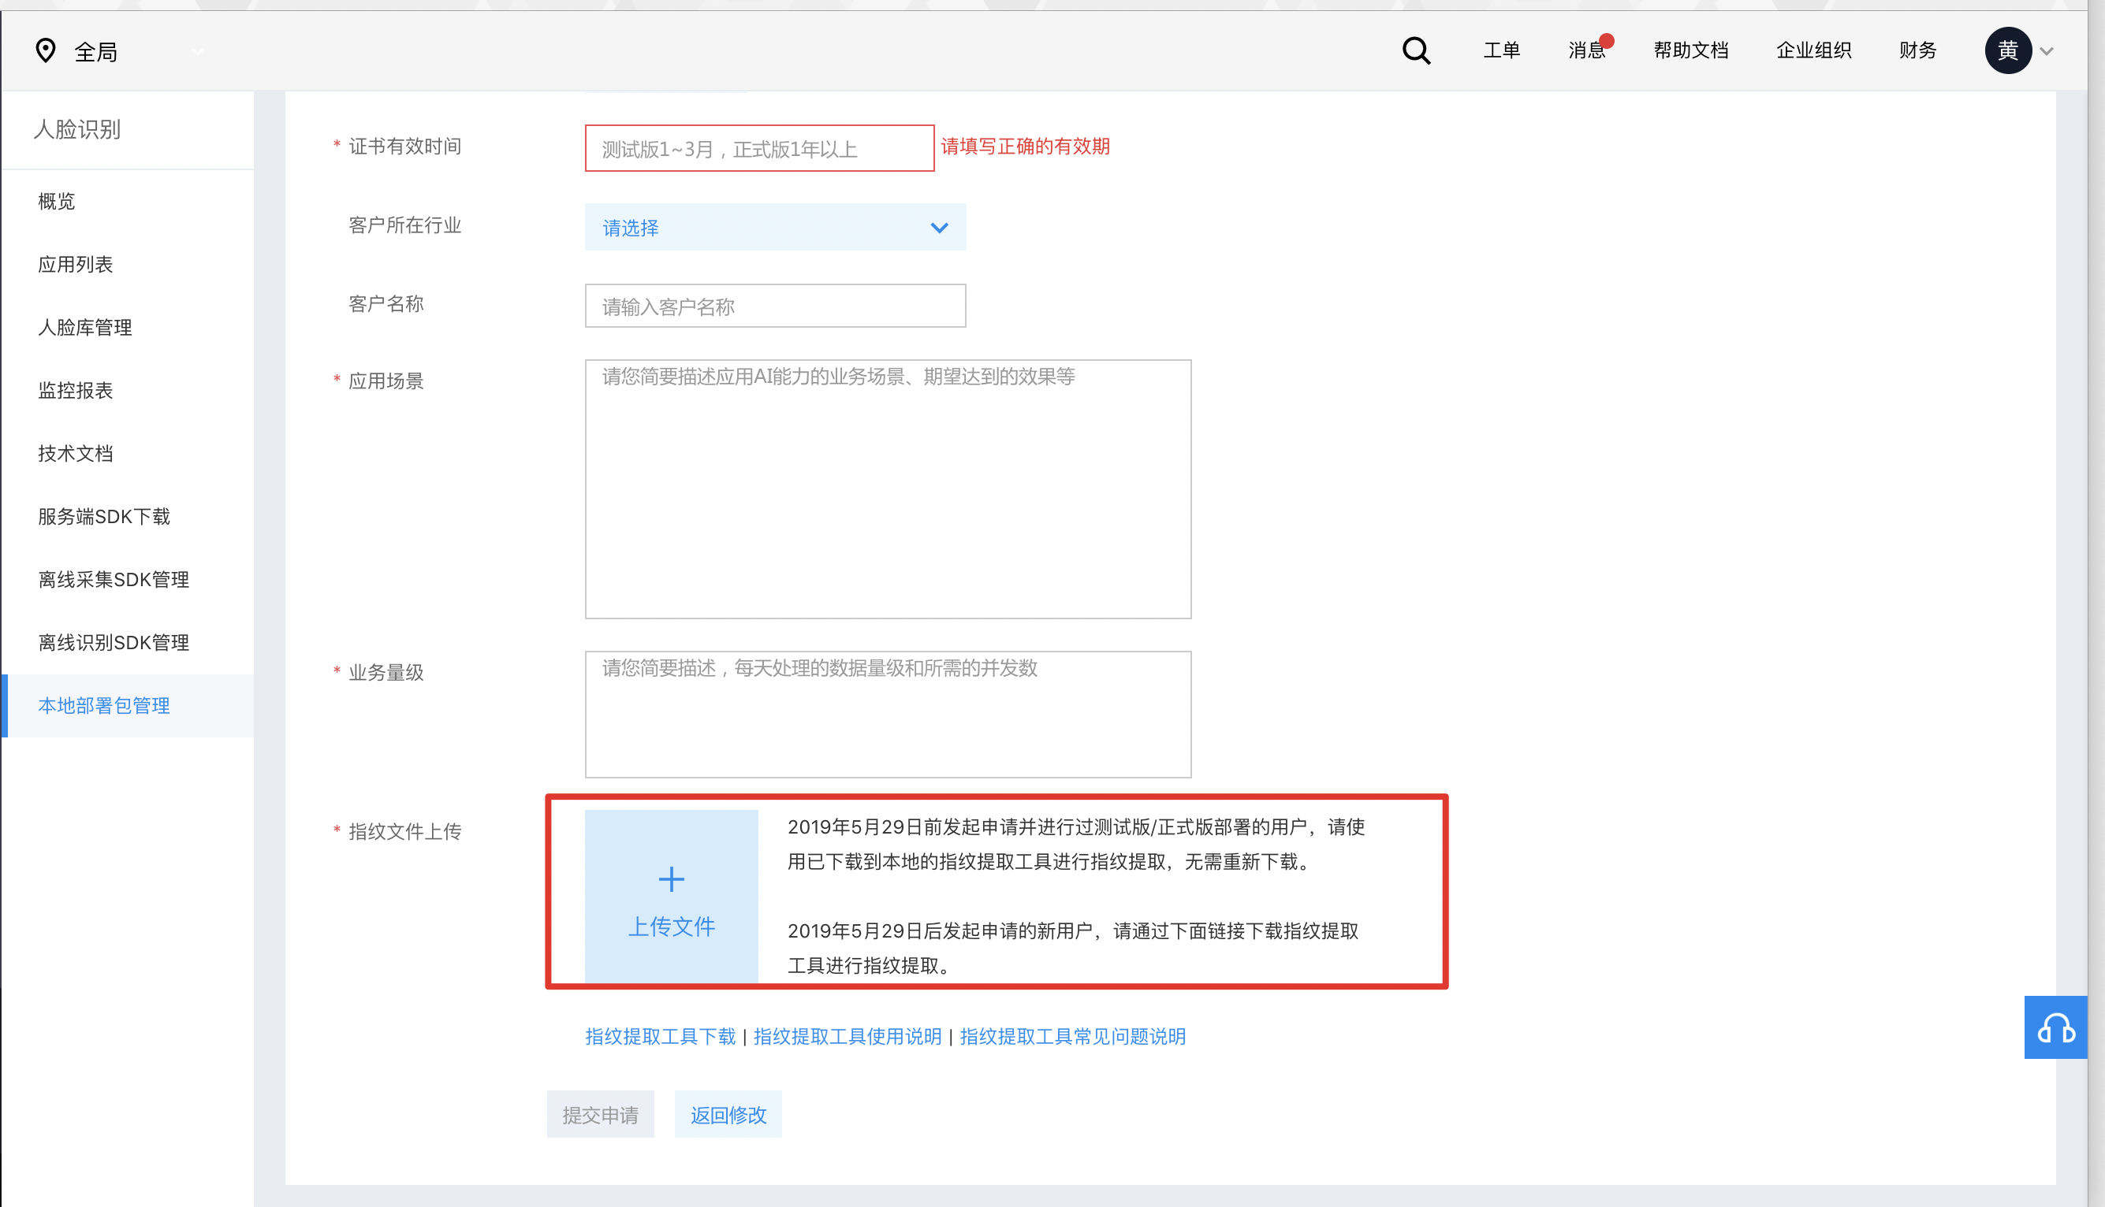Click the 客户名称 input field
The width and height of the screenshot is (2105, 1207).
tap(775, 306)
